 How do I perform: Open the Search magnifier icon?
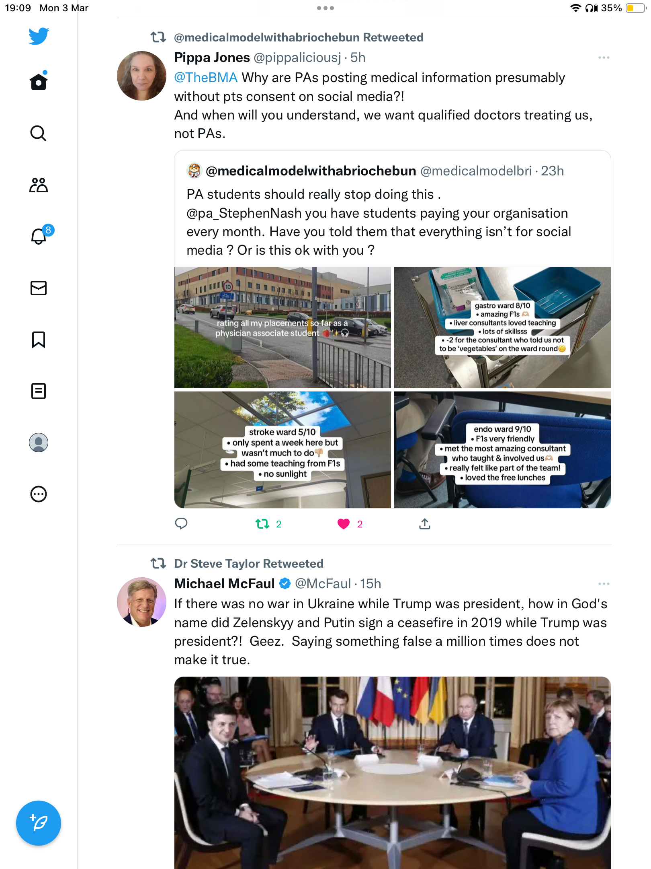(39, 133)
